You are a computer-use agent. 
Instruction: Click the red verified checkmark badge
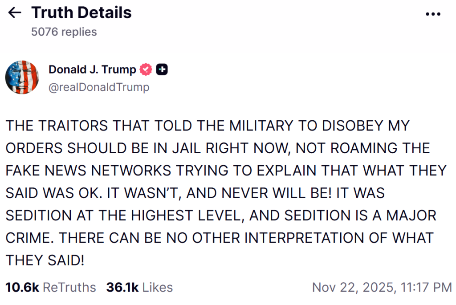coord(146,70)
